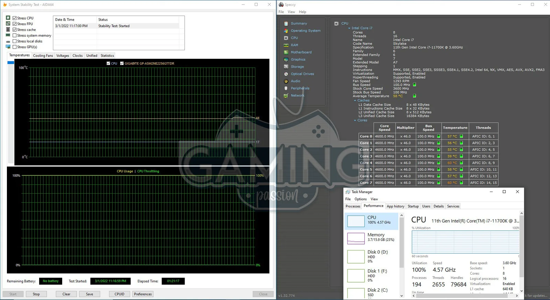Enable Stress local disks checkbox
The image size is (550, 300).
(14, 41)
